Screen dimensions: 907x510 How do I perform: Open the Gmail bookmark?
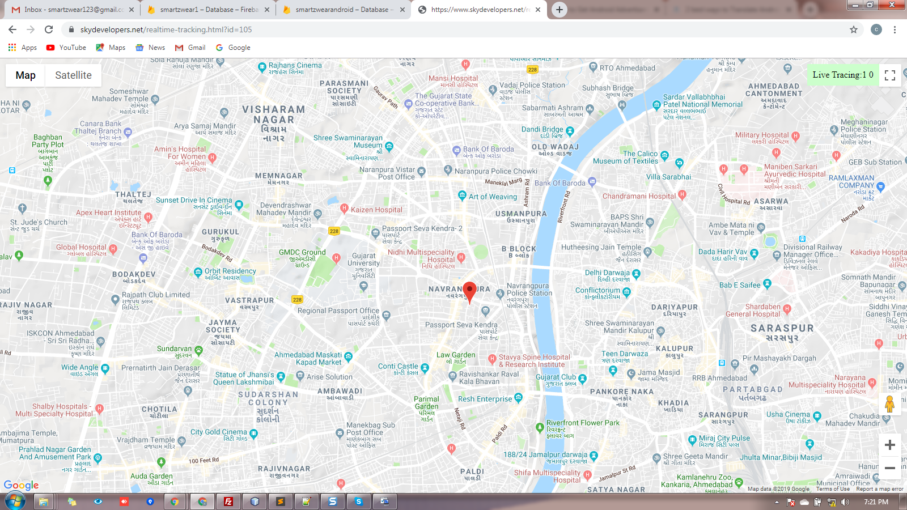[x=190, y=48]
